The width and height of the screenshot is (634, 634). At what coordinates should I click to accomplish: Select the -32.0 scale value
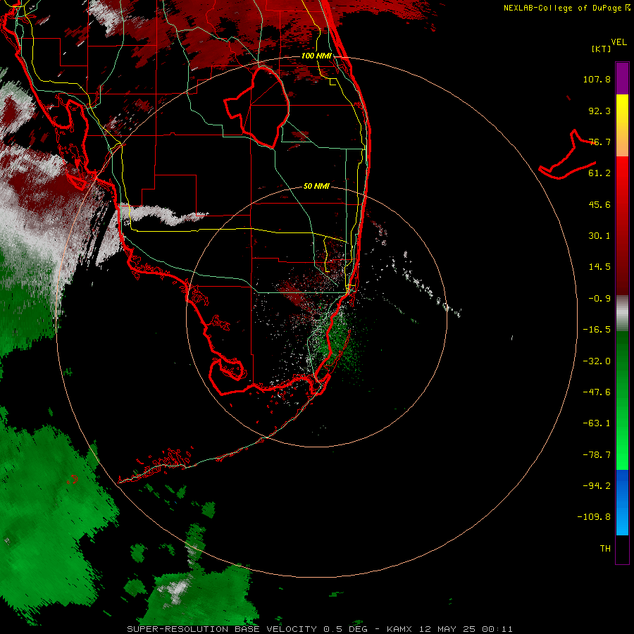[x=597, y=361]
